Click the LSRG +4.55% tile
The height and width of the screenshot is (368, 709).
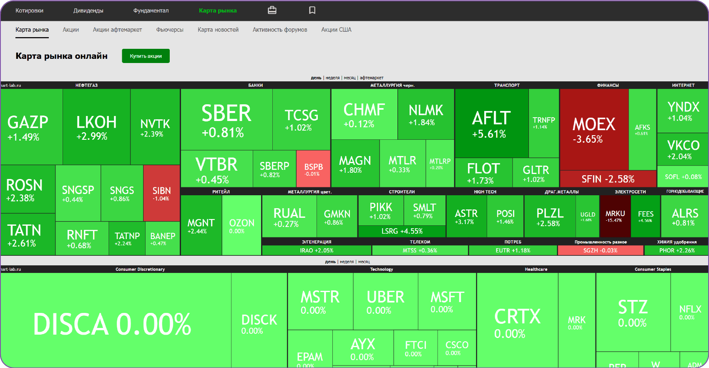point(402,231)
